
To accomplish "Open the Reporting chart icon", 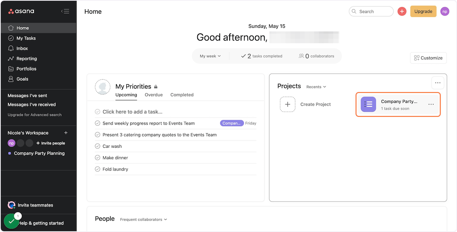I will tap(11, 59).
